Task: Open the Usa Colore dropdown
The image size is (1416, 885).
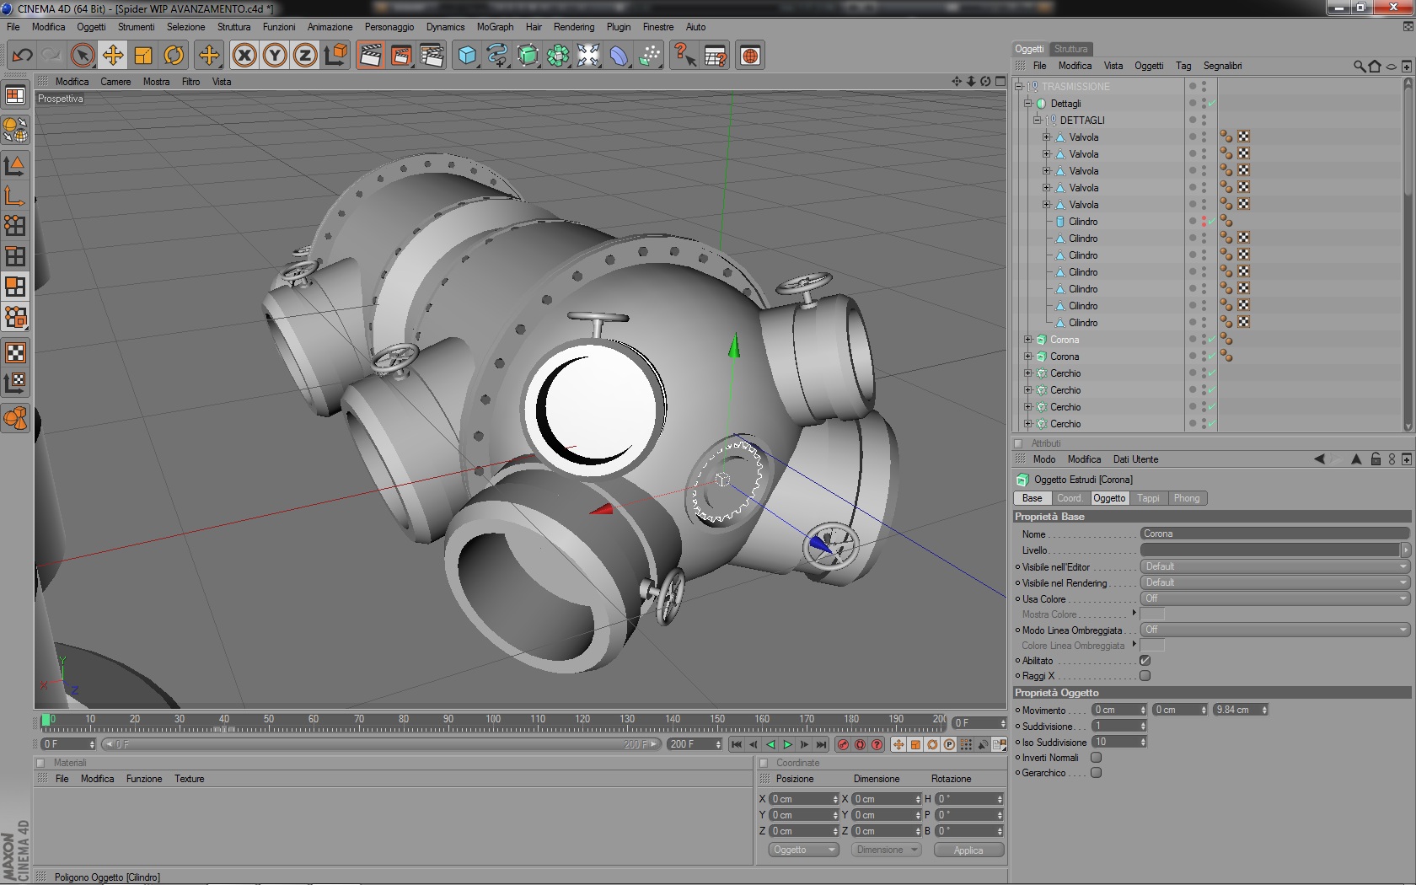Action: pyautogui.click(x=1274, y=598)
